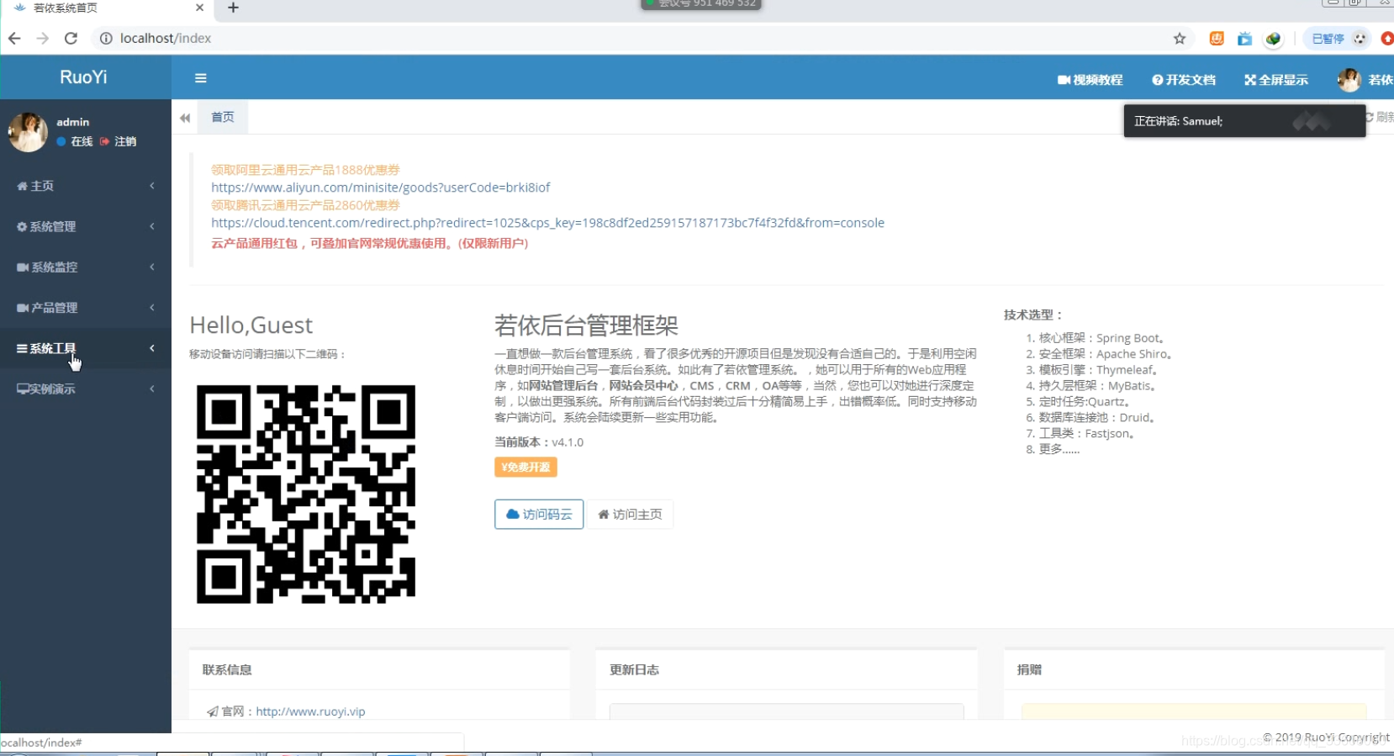Bookmark page with the star icon

[1180, 39]
